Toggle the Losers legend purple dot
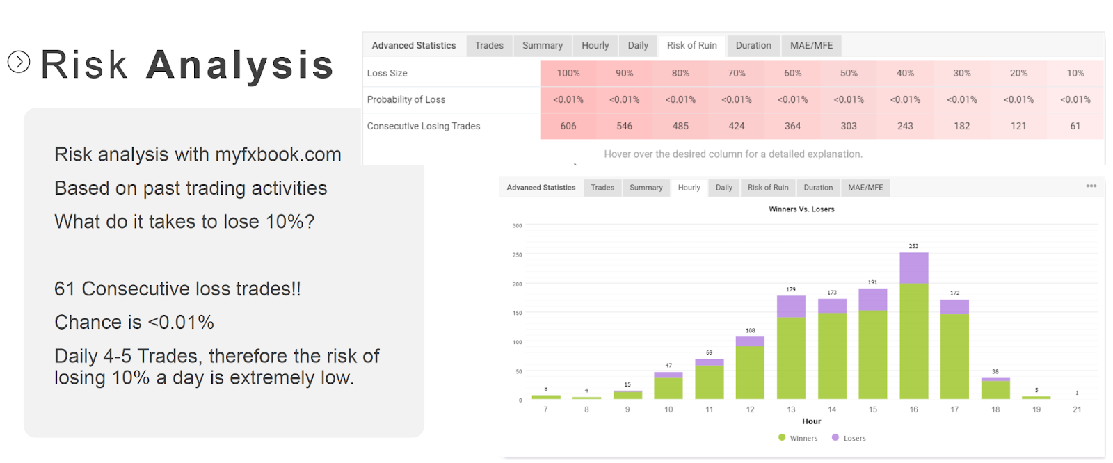Viewport: 1113px width, 463px height. [835, 437]
